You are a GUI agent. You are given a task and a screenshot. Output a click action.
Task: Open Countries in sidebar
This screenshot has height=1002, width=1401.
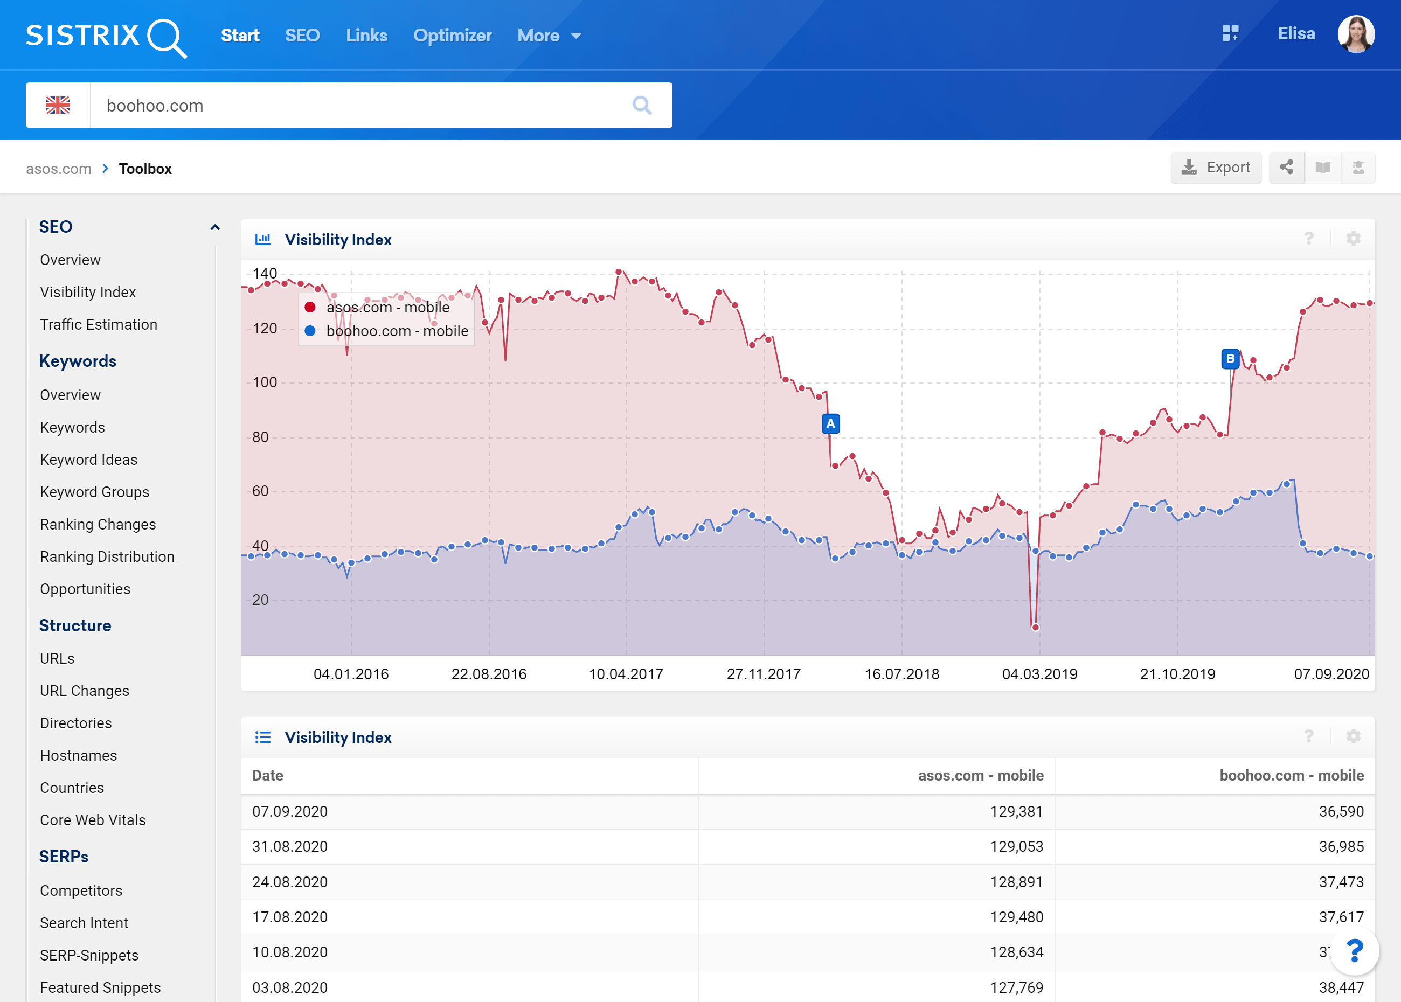(x=72, y=788)
